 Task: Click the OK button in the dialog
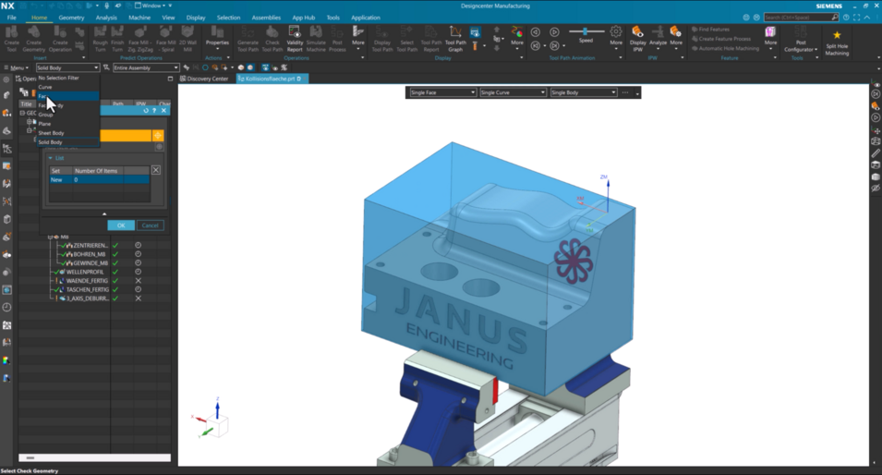121,225
